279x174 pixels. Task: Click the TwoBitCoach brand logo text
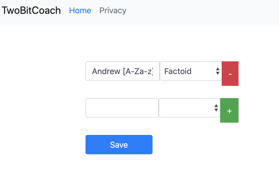(31, 10)
